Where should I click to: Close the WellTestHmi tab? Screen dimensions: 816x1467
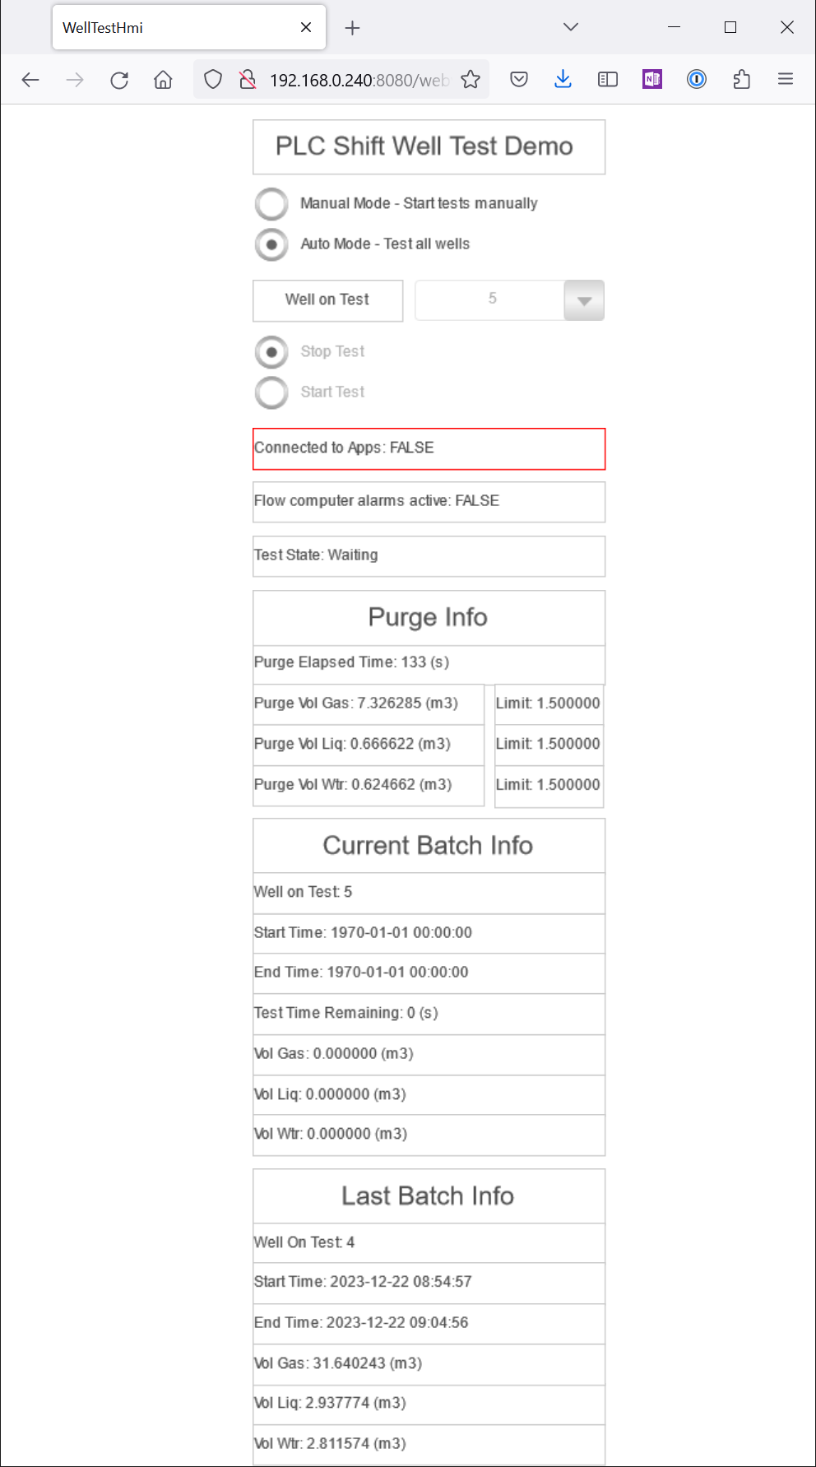[306, 28]
